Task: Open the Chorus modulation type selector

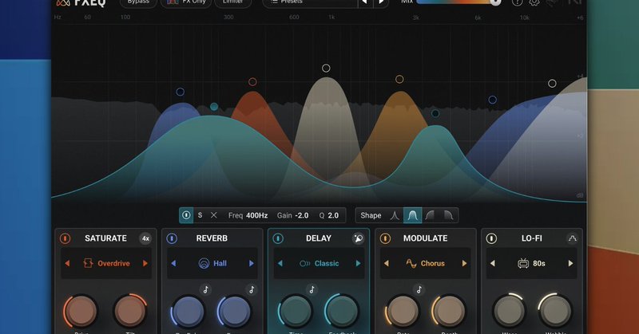Action: [425, 264]
